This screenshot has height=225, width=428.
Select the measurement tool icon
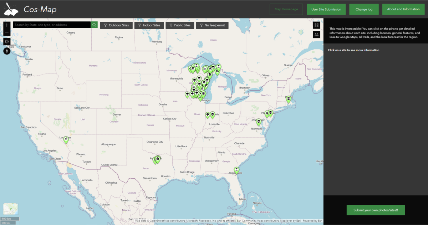coord(316,34)
